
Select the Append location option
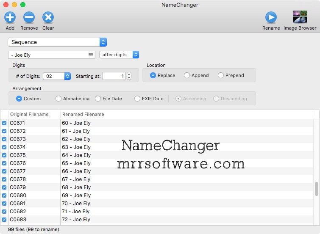click(x=187, y=75)
